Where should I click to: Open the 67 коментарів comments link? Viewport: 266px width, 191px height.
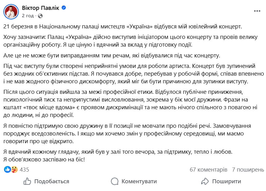tap(208, 169)
